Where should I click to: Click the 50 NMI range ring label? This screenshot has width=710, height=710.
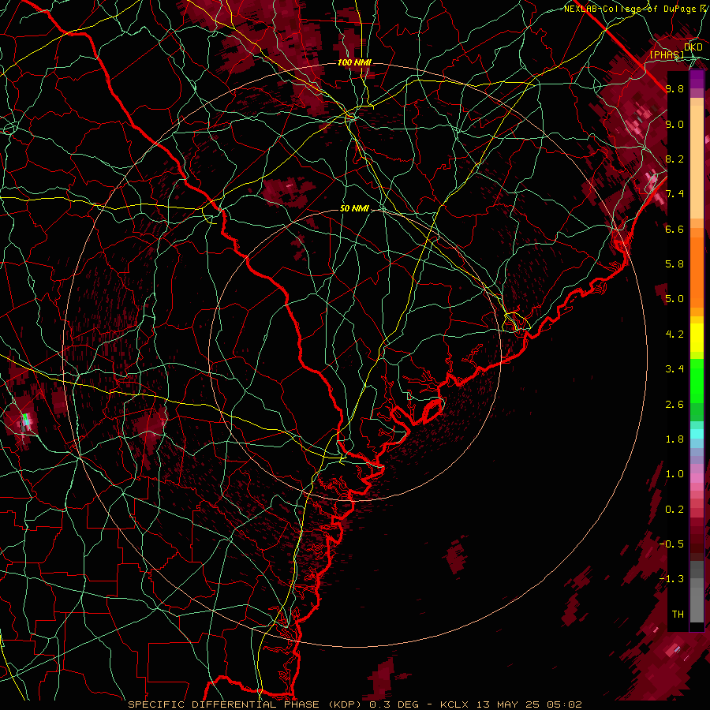point(354,208)
